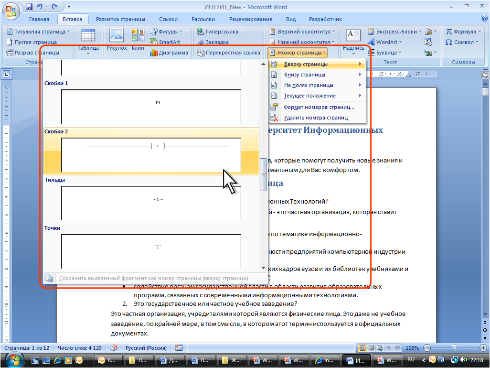
Task: Save document via quick access icon
Action: 29,6
